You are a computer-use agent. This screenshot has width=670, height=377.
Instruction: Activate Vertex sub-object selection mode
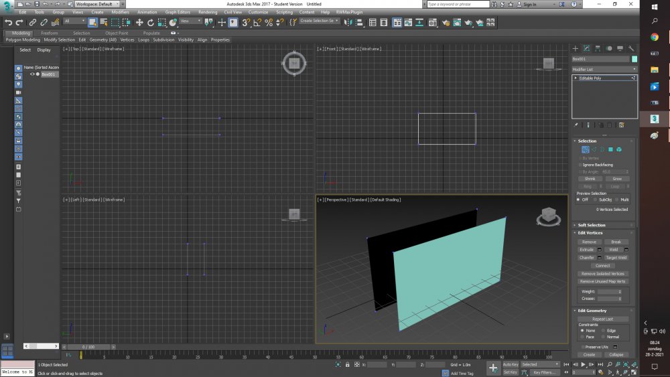pyautogui.click(x=585, y=149)
